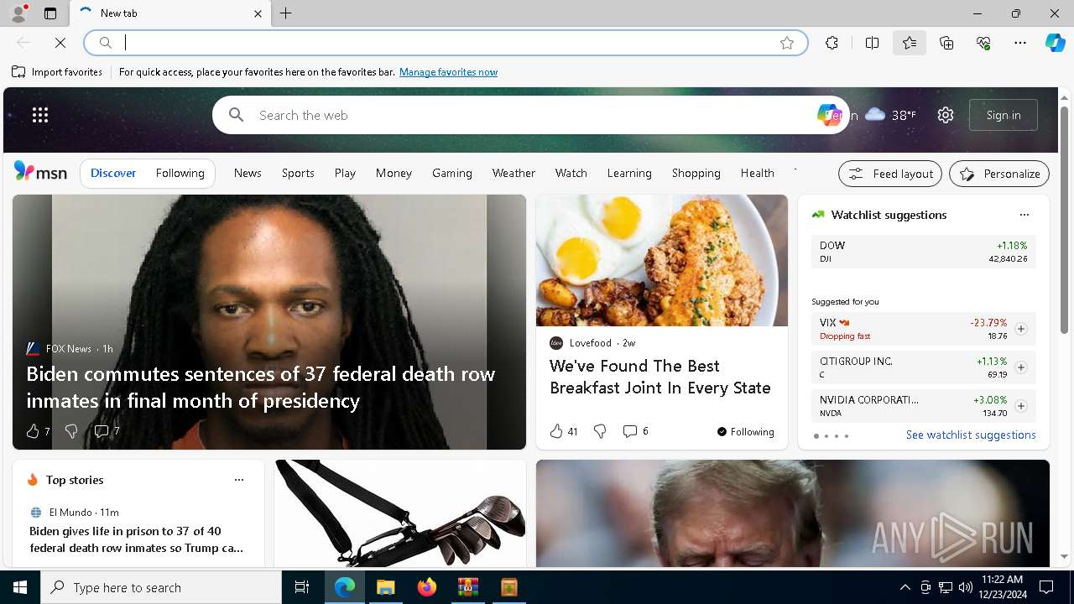Screen dimensions: 1074x604
Task: Open the DOW index row
Action: pos(924,252)
